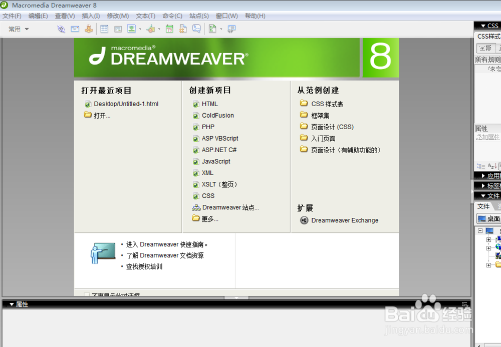The width and height of the screenshot is (501, 347).
Task: Create from 框架集 sample
Action: click(x=320, y=116)
